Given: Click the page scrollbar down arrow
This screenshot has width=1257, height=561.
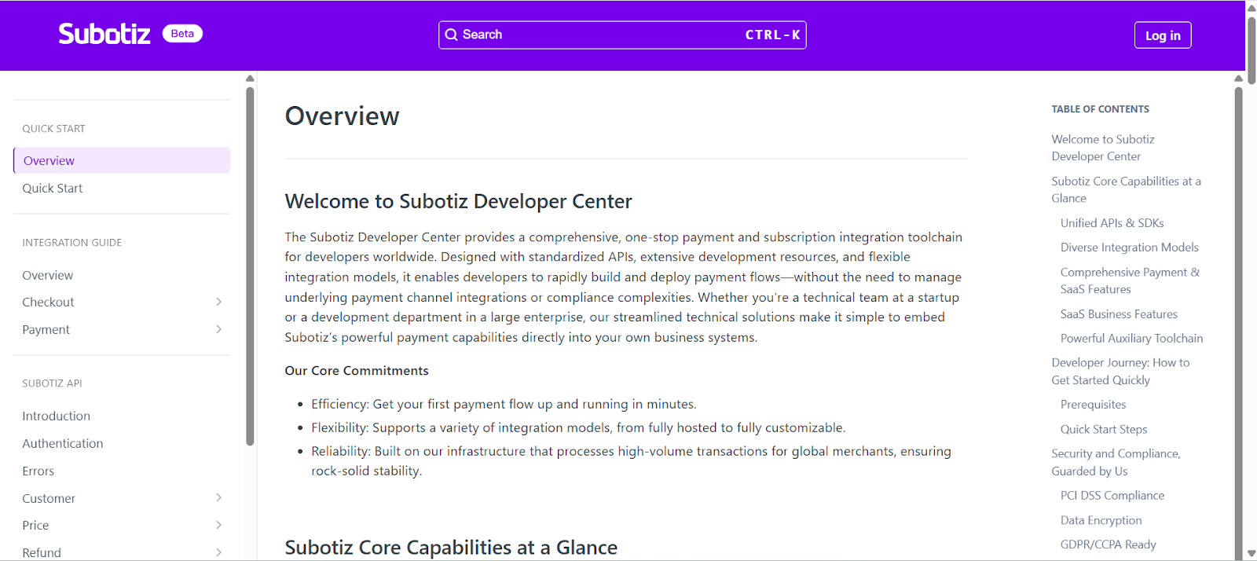Looking at the screenshot, I should pyautogui.click(x=1251, y=554).
